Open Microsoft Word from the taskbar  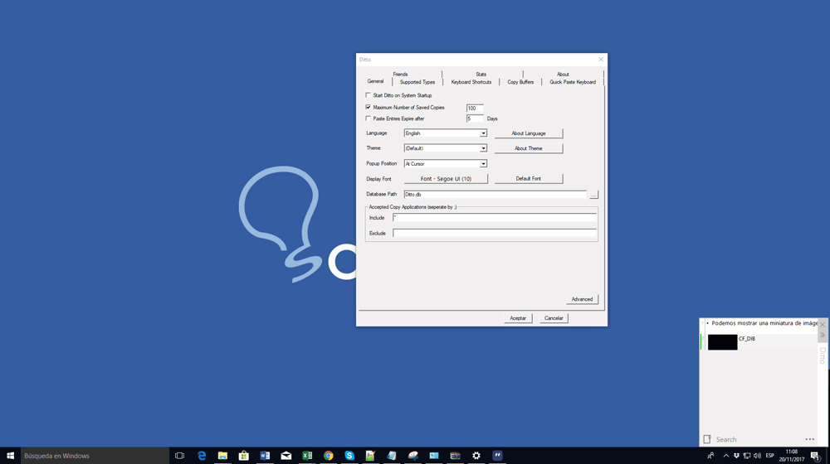pyautogui.click(x=265, y=456)
